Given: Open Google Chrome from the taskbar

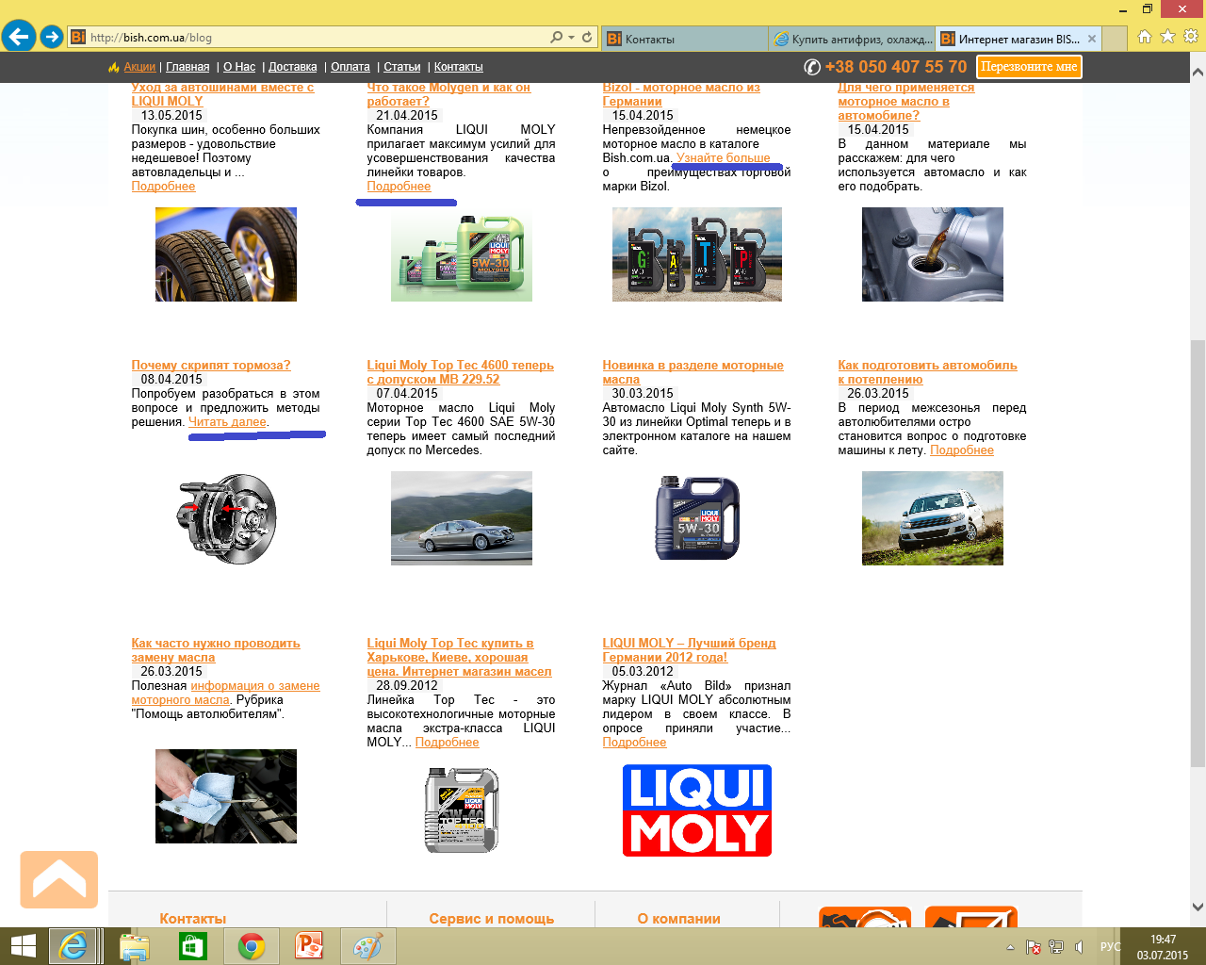Looking at the screenshot, I should (x=251, y=946).
